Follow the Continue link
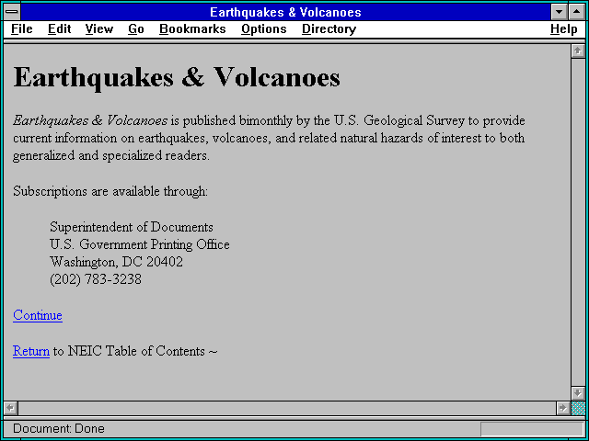The width and height of the screenshot is (589, 441). click(x=38, y=315)
